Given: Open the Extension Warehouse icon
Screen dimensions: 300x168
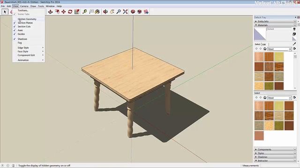Looking at the screenshot, I should tap(140, 12).
